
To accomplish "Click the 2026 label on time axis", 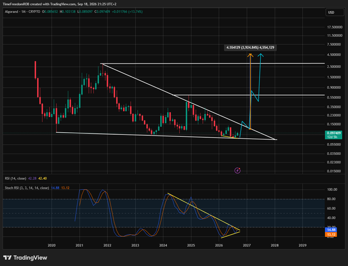I will 219,245.
